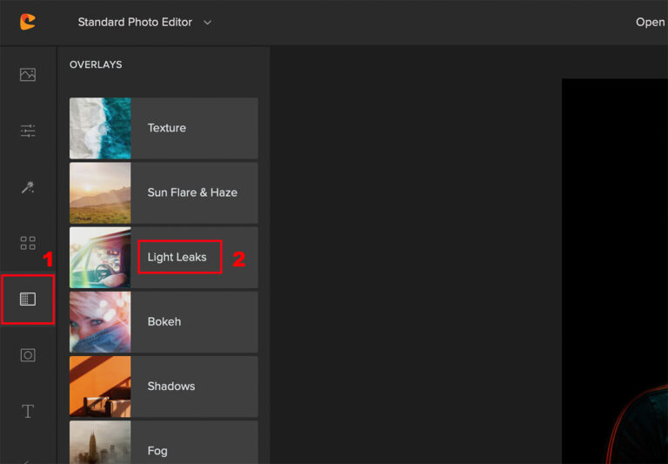The image size is (668, 464).
Task: Select the four-squares Filters icon
Action: (28, 243)
